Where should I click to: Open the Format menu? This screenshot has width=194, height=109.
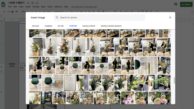tap(36, 7)
